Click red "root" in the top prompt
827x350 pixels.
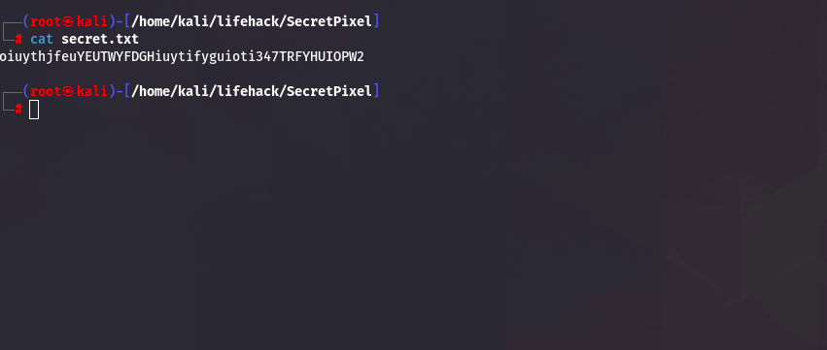[46, 22]
